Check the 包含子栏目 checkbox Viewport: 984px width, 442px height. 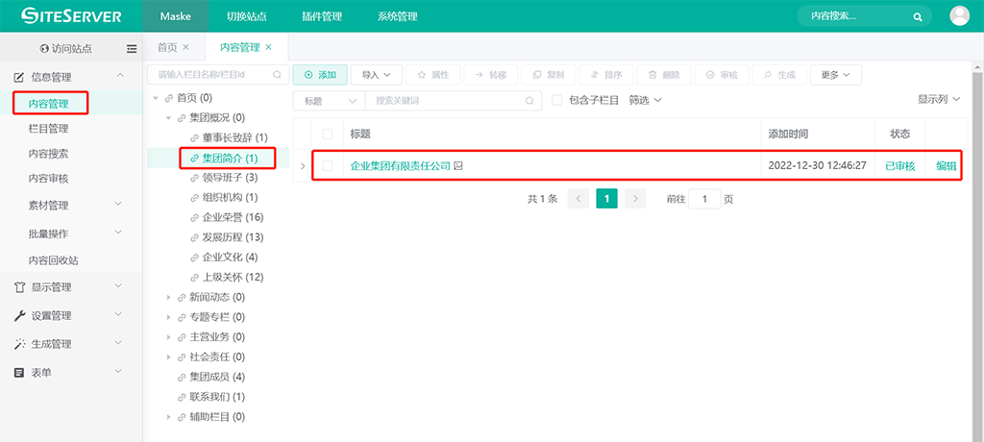pos(556,100)
